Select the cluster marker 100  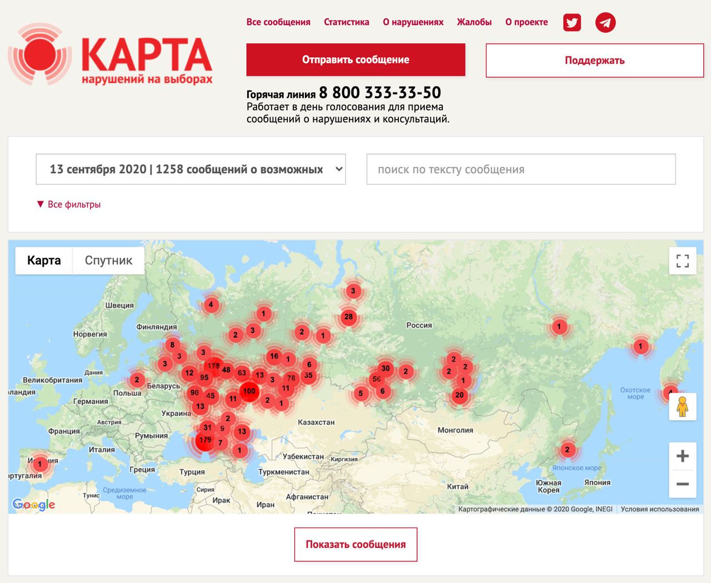(x=249, y=391)
